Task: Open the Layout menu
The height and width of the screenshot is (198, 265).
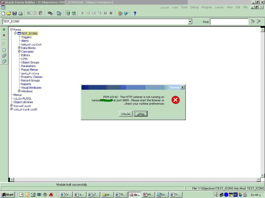Action: pyautogui.click(x=219, y=7)
